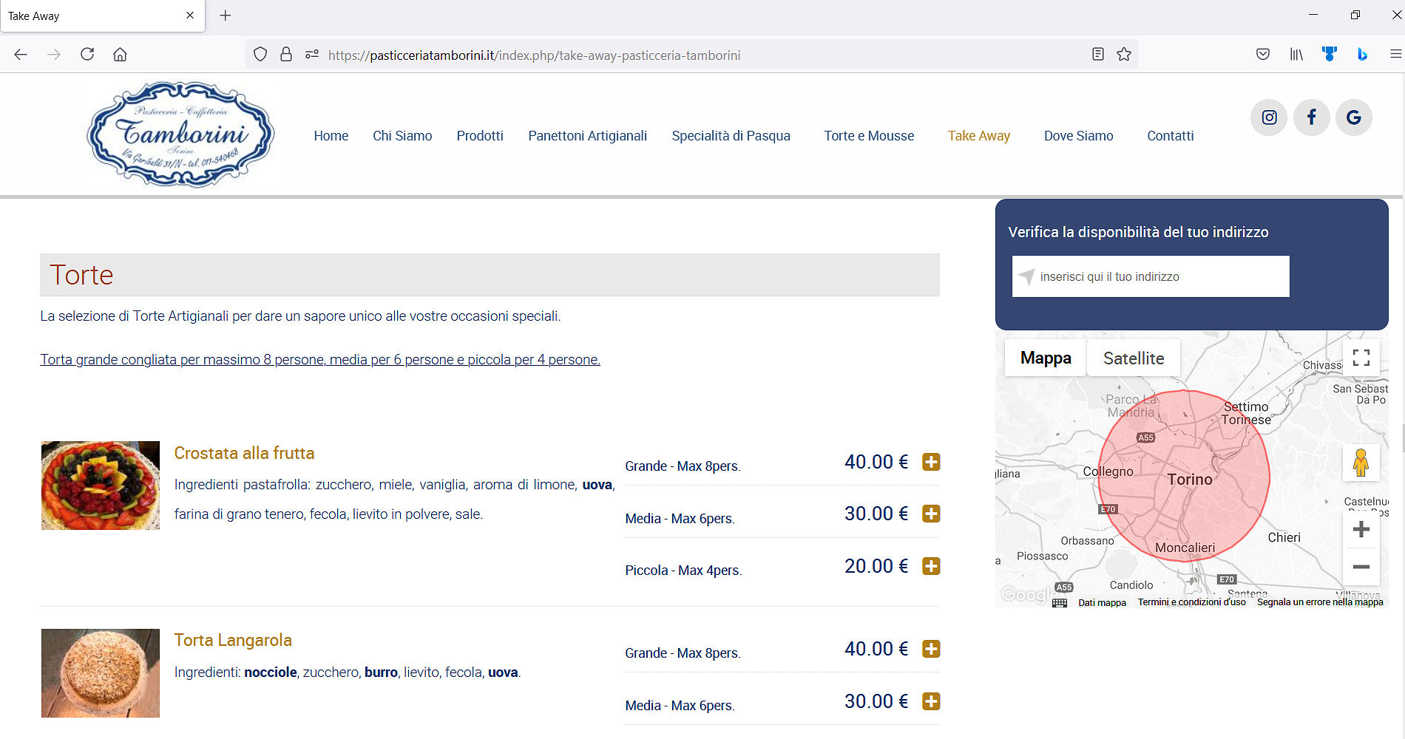1405x739 pixels.
Task: Zoom in on the map
Action: [1361, 529]
